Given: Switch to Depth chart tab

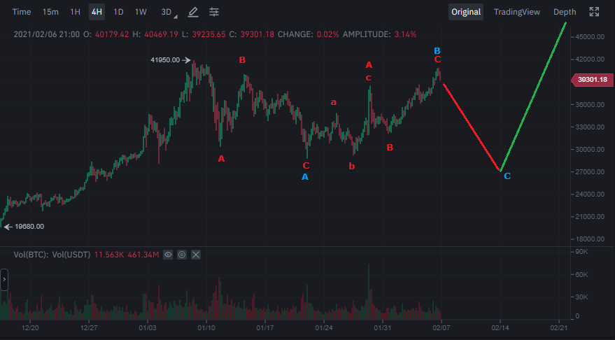Looking at the screenshot, I should pos(565,12).
